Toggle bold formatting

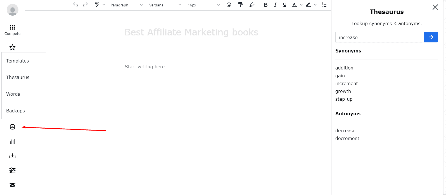click(266, 5)
